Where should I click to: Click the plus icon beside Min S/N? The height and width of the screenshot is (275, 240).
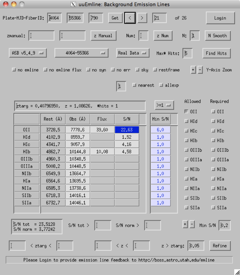[185, 224]
